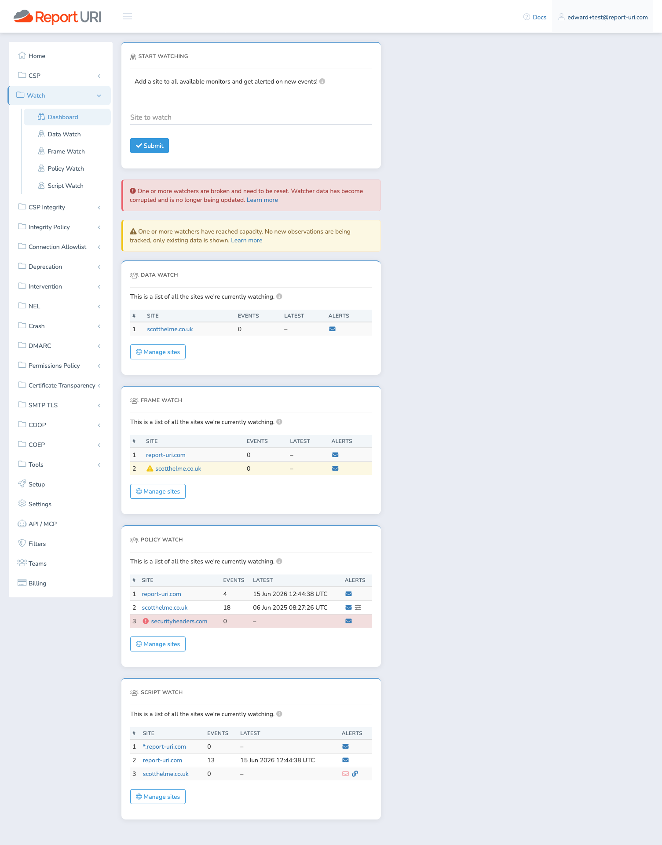This screenshot has height=845, width=662.
Task: Expand the NEL menu
Action: (61, 306)
